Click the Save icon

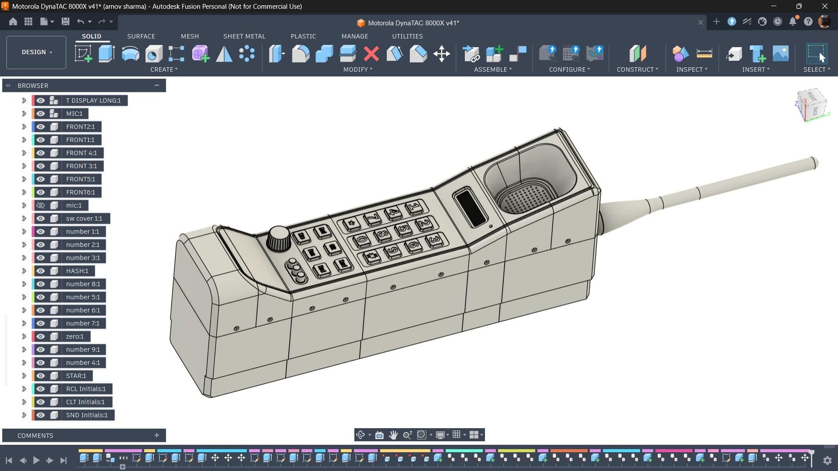(x=66, y=21)
